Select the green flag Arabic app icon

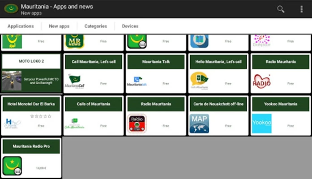13,41
